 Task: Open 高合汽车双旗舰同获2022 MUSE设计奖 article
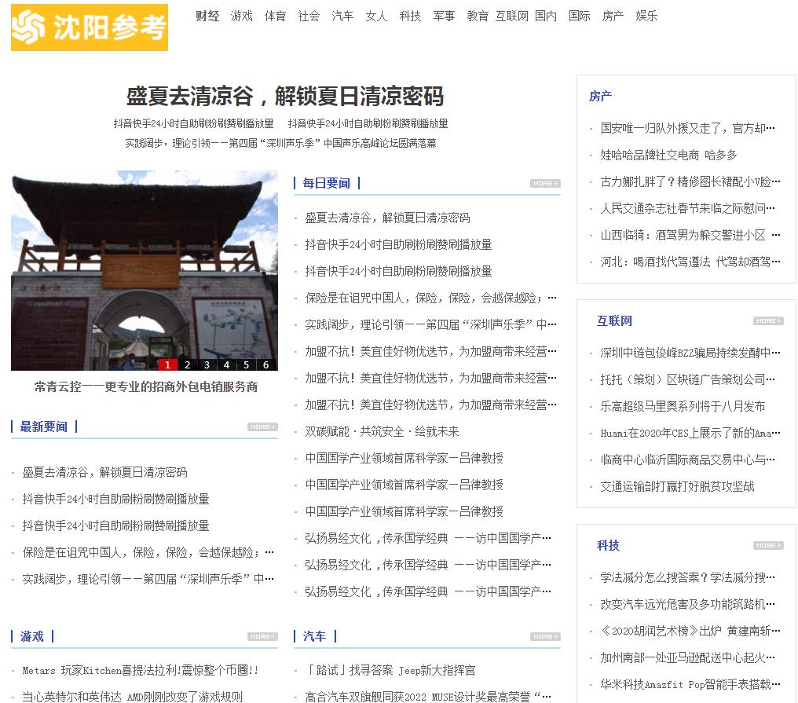(x=428, y=697)
